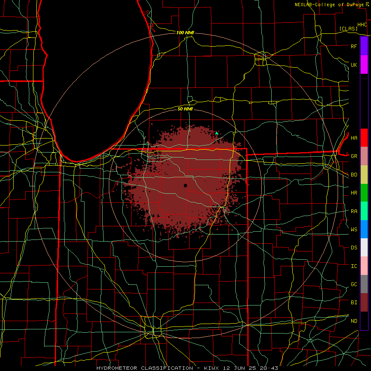This screenshot has height=371, width=371.
Task: Click the 50 NMI range ring label
Action: tap(185, 109)
